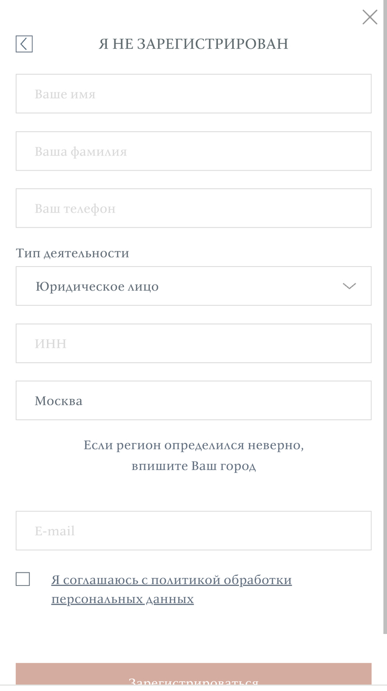Click the dropdown chevron arrow icon

349,286
